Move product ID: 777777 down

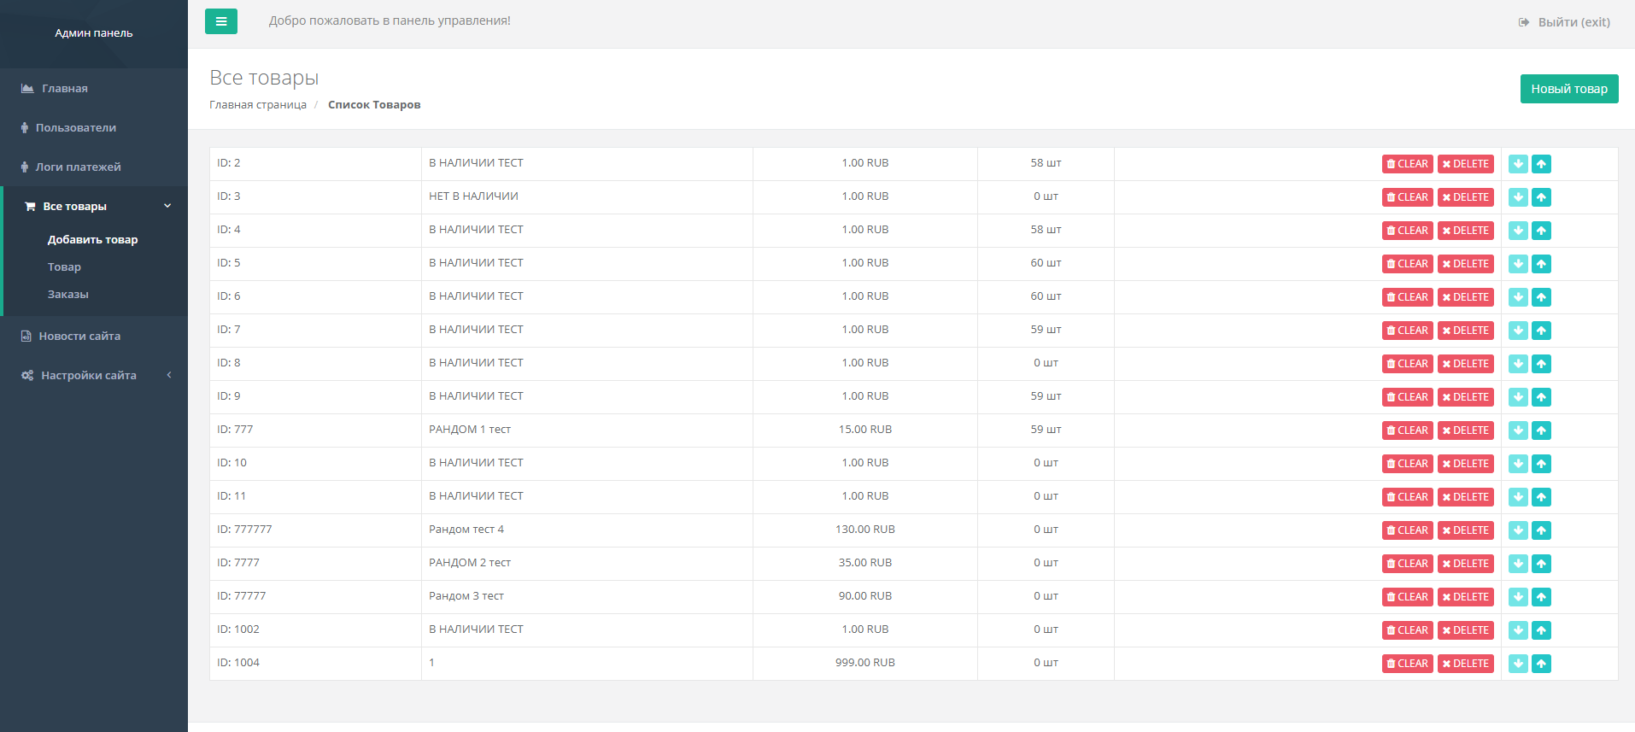(1518, 530)
